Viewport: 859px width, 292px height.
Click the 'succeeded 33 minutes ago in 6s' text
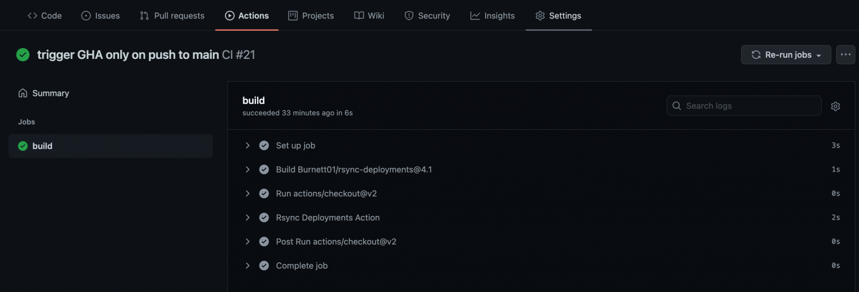pos(297,113)
